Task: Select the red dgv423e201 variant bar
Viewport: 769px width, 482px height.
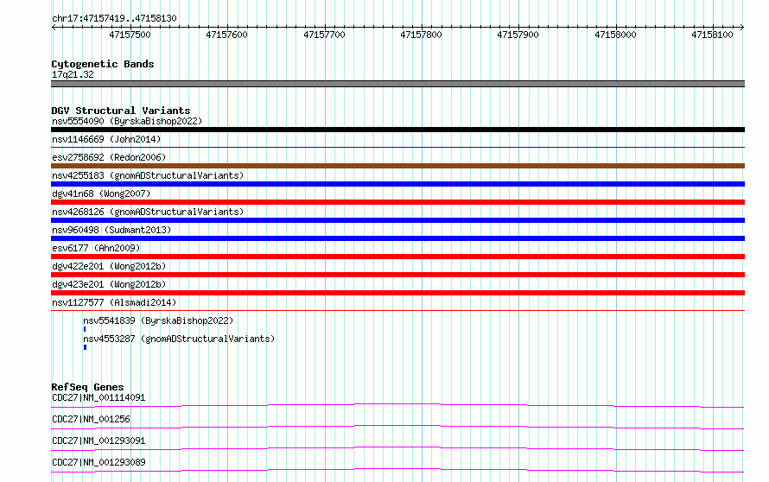Action: point(397,293)
